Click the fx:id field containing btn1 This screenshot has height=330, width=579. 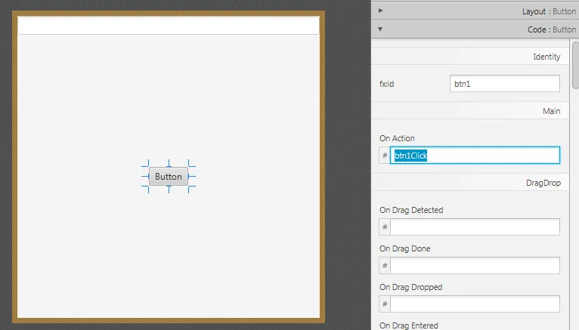[x=504, y=84]
